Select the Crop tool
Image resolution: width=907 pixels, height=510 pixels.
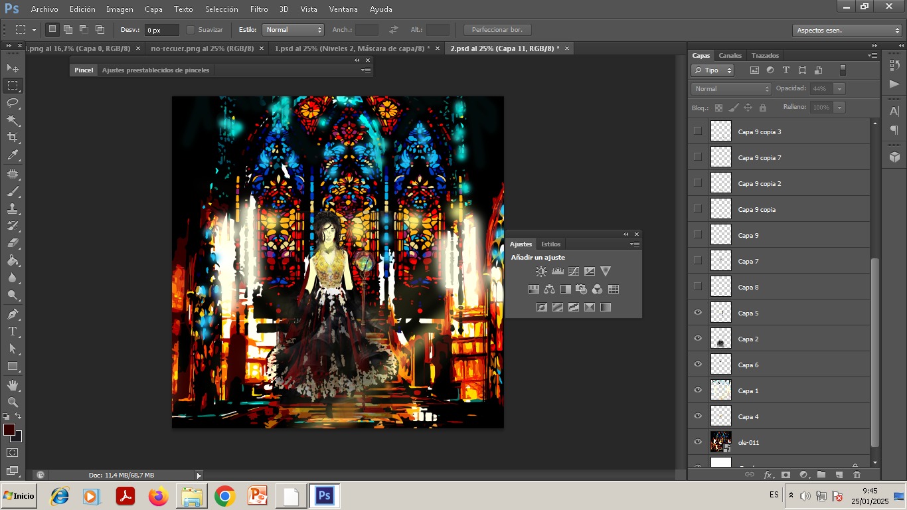(x=13, y=137)
